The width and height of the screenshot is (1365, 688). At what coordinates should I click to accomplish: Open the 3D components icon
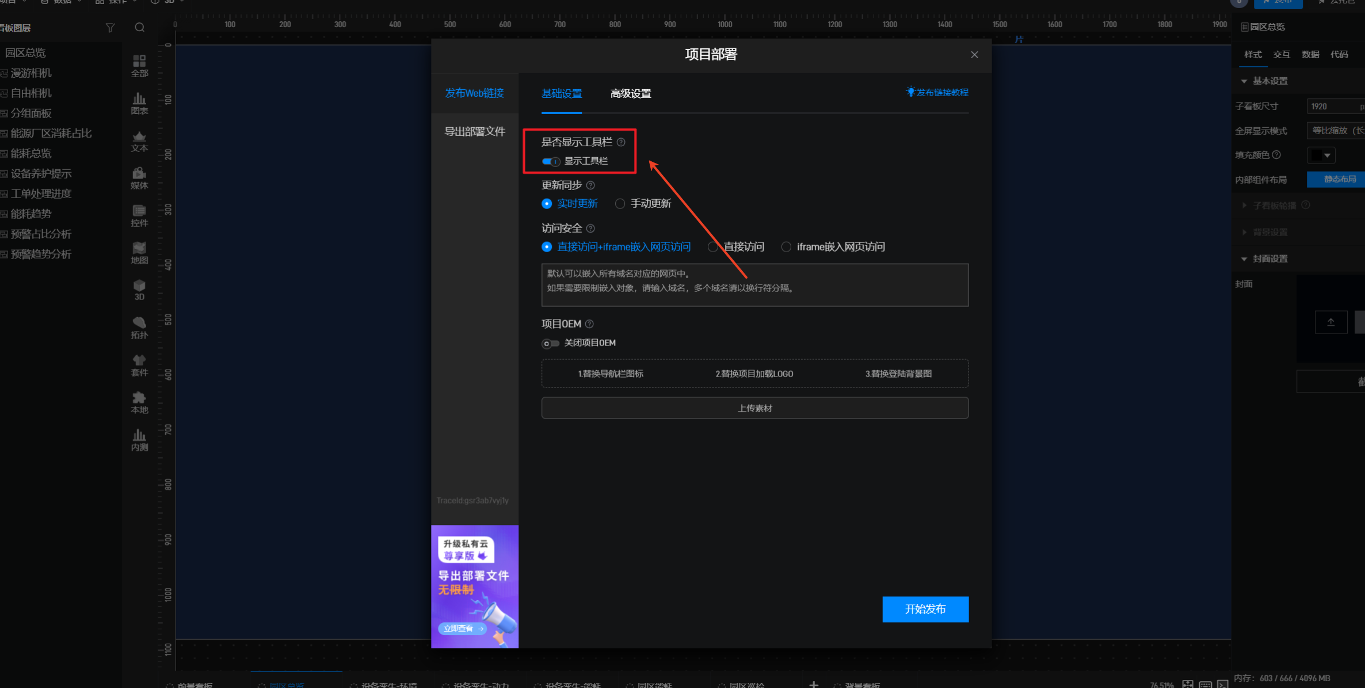click(x=139, y=290)
